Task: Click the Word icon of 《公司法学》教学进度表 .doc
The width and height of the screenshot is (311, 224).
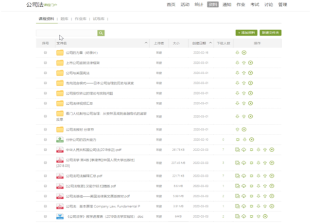Action: (60, 216)
